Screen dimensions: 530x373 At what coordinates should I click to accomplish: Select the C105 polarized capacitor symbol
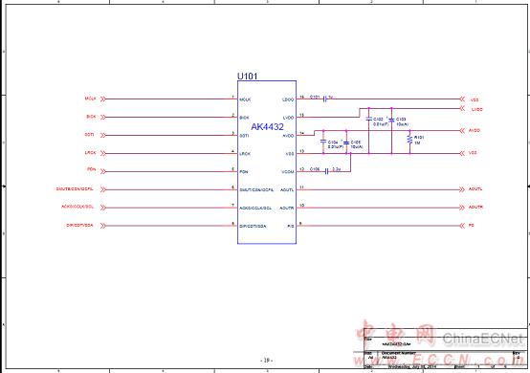(346, 143)
